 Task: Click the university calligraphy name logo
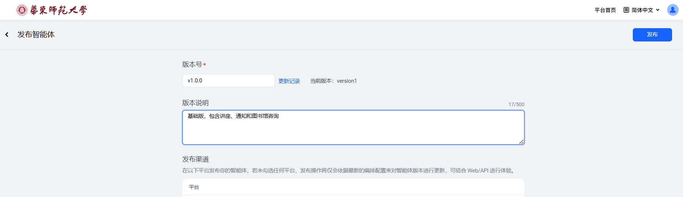pos(59,10)
